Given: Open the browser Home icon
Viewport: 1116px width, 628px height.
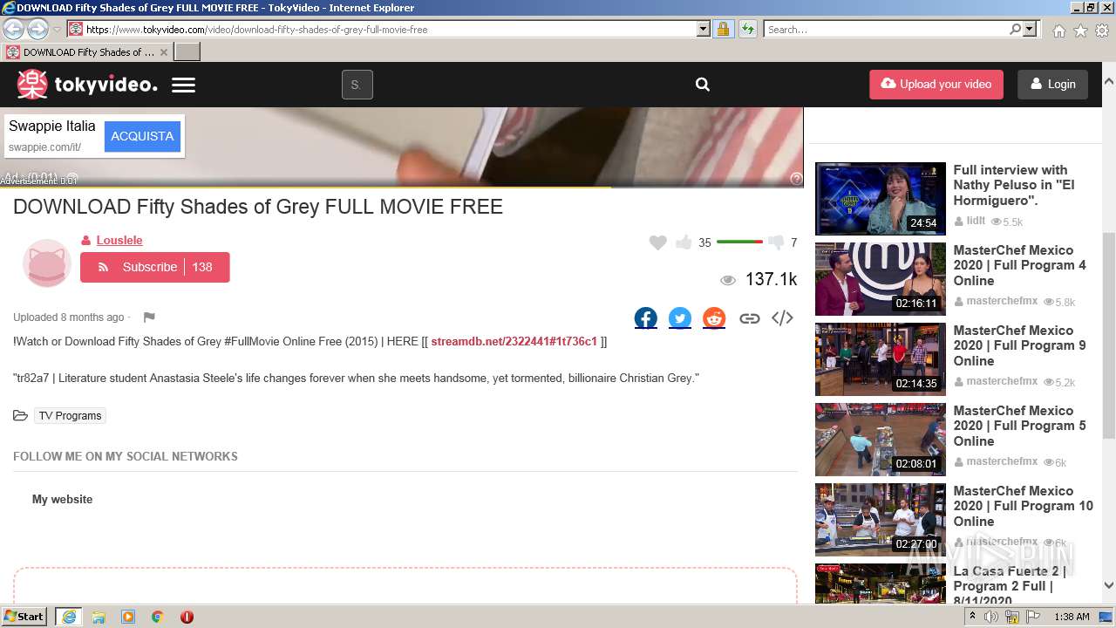Looking at the screenshot, I should (x=1058, y=31).
